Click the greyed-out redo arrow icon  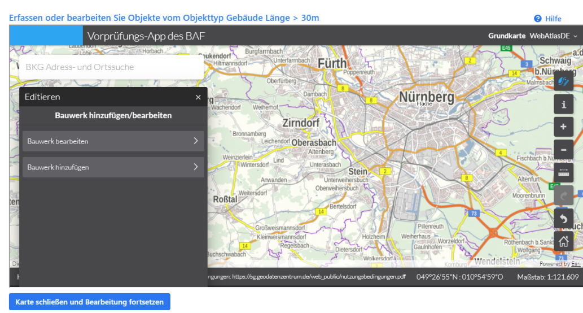click(563, 195)
